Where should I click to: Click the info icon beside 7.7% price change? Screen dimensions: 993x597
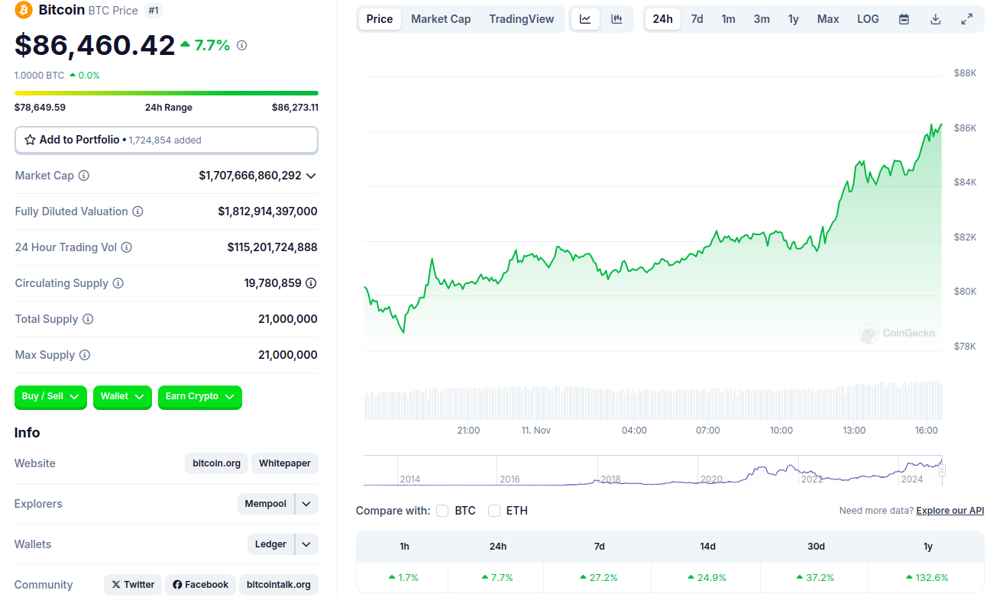pos(242,46)
